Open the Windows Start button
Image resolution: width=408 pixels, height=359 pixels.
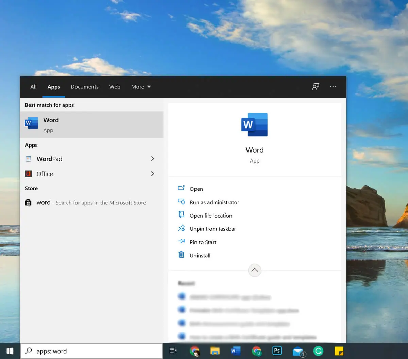point(10,351)
